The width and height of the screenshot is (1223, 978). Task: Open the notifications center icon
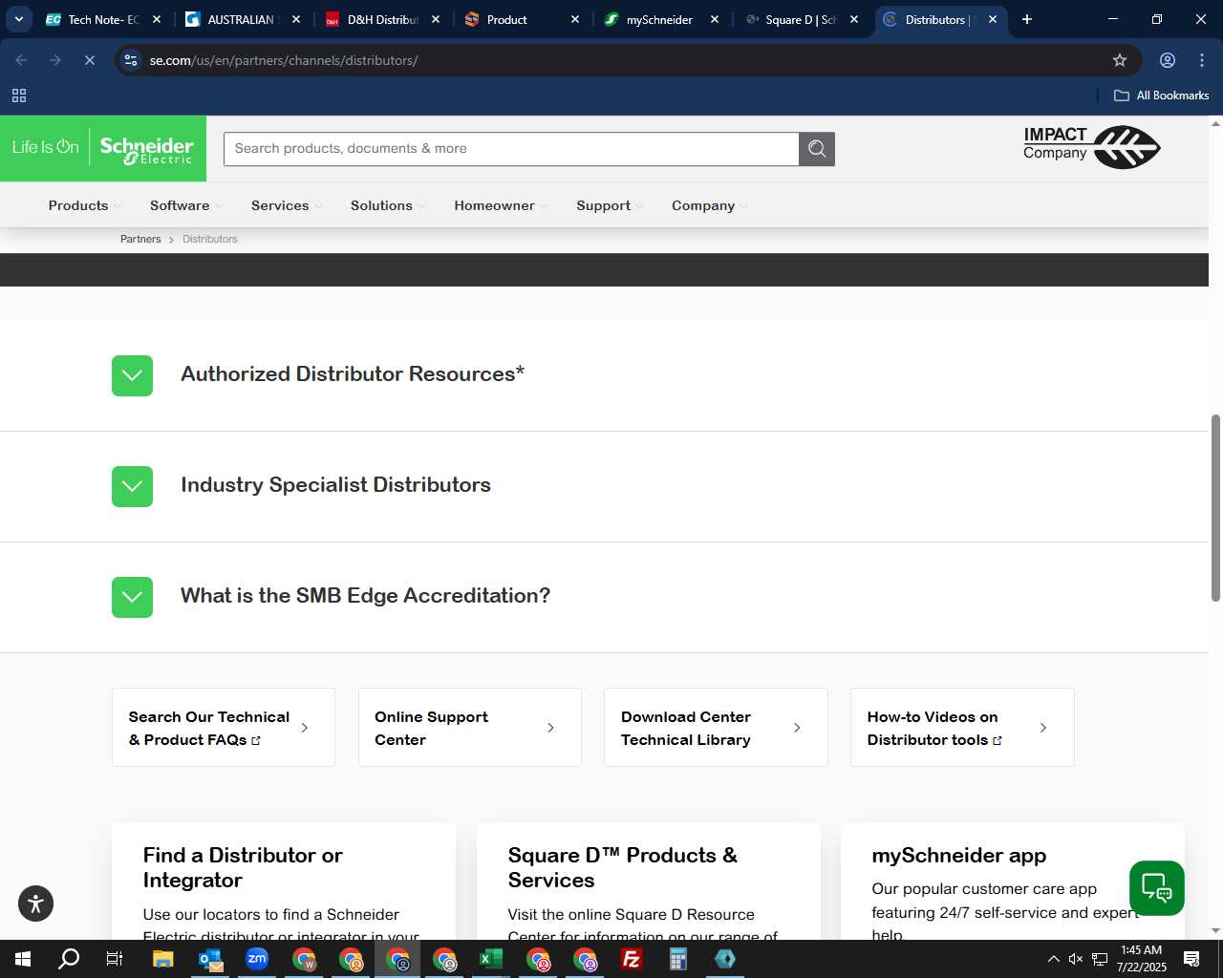[1191, 959]
